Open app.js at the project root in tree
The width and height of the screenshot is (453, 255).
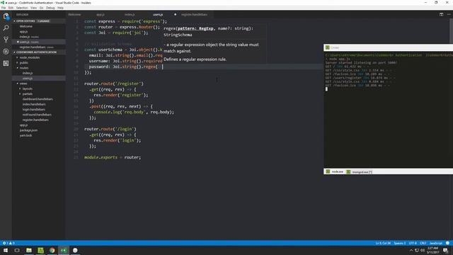point(23,125)
